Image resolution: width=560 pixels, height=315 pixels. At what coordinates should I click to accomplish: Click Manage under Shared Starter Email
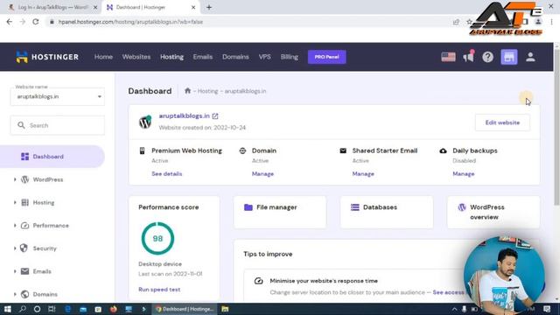click(x=363, y=173)
